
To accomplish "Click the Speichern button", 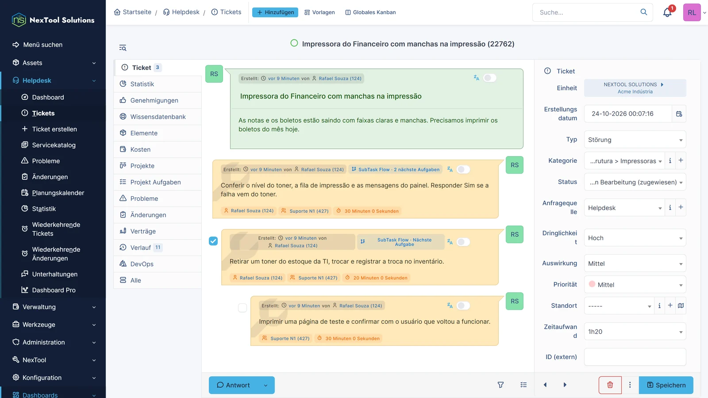I will pos(666,385).
